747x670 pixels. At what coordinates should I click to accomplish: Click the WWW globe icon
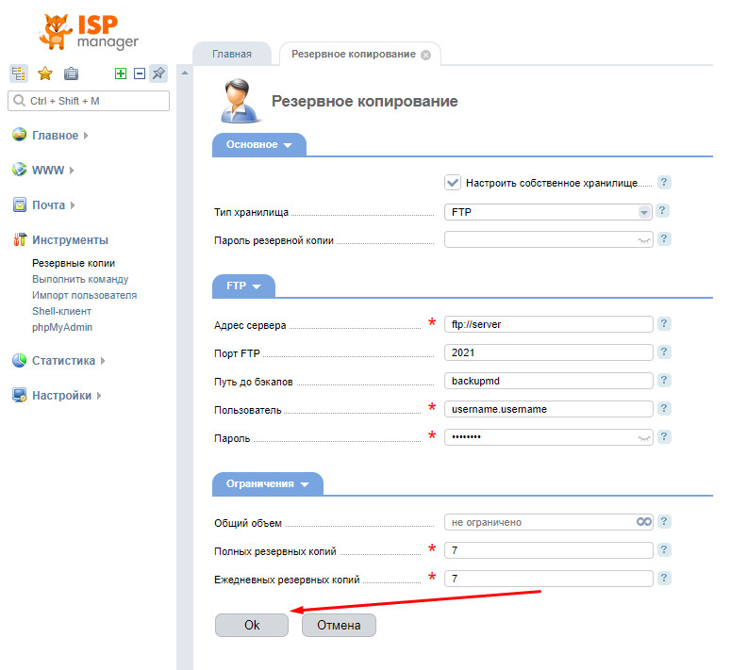click(x=19, y=170)
